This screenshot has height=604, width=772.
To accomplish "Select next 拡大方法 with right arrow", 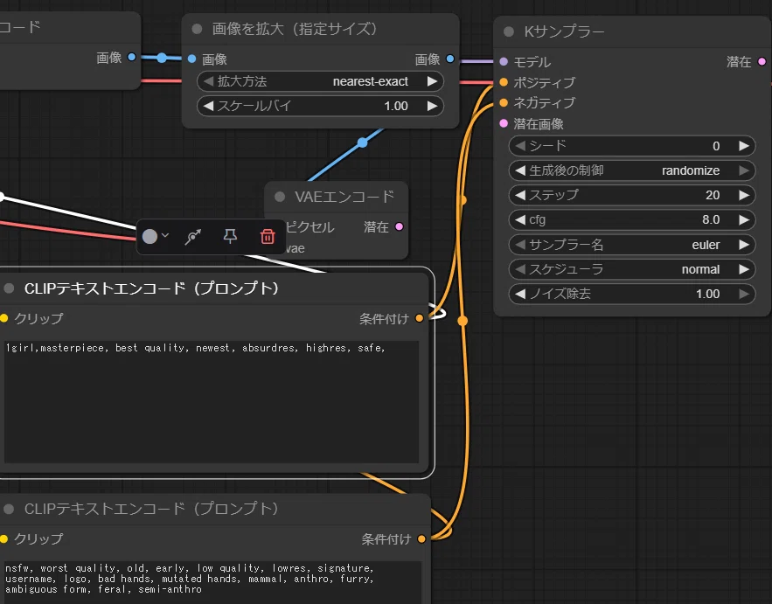I will [x=432, y=81].
